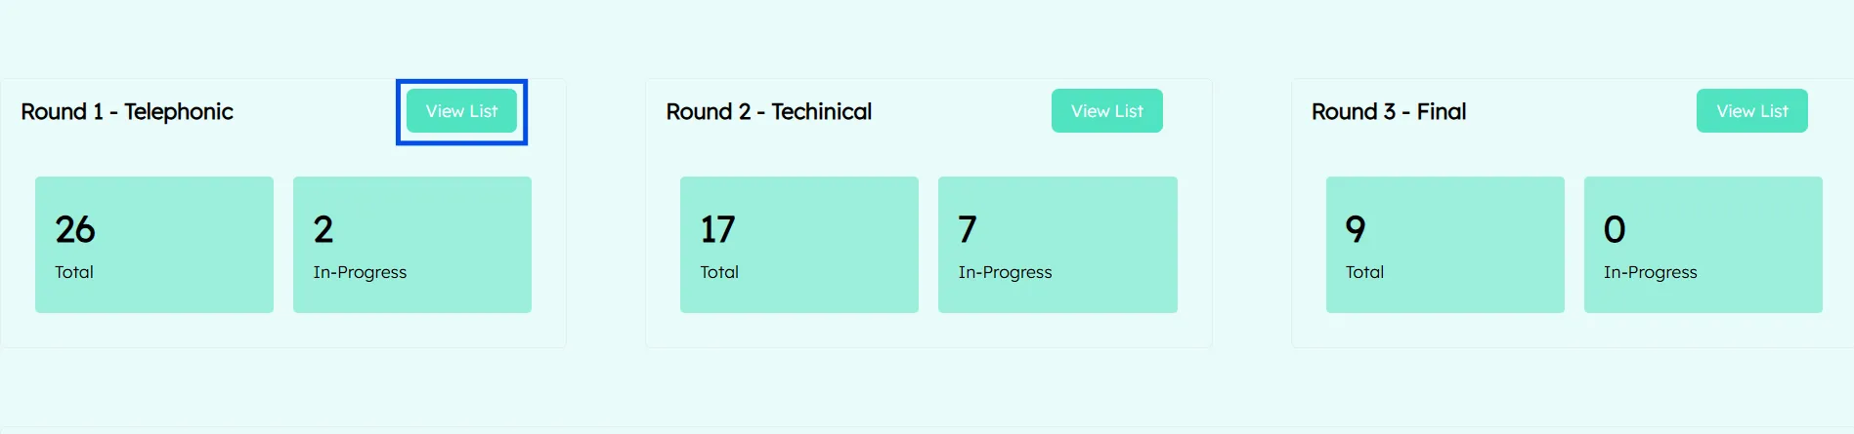Click the Round 1 - Telephonic heading
Image resolution: width=1854 pixels, height=434 pixels.
[127, 112]
